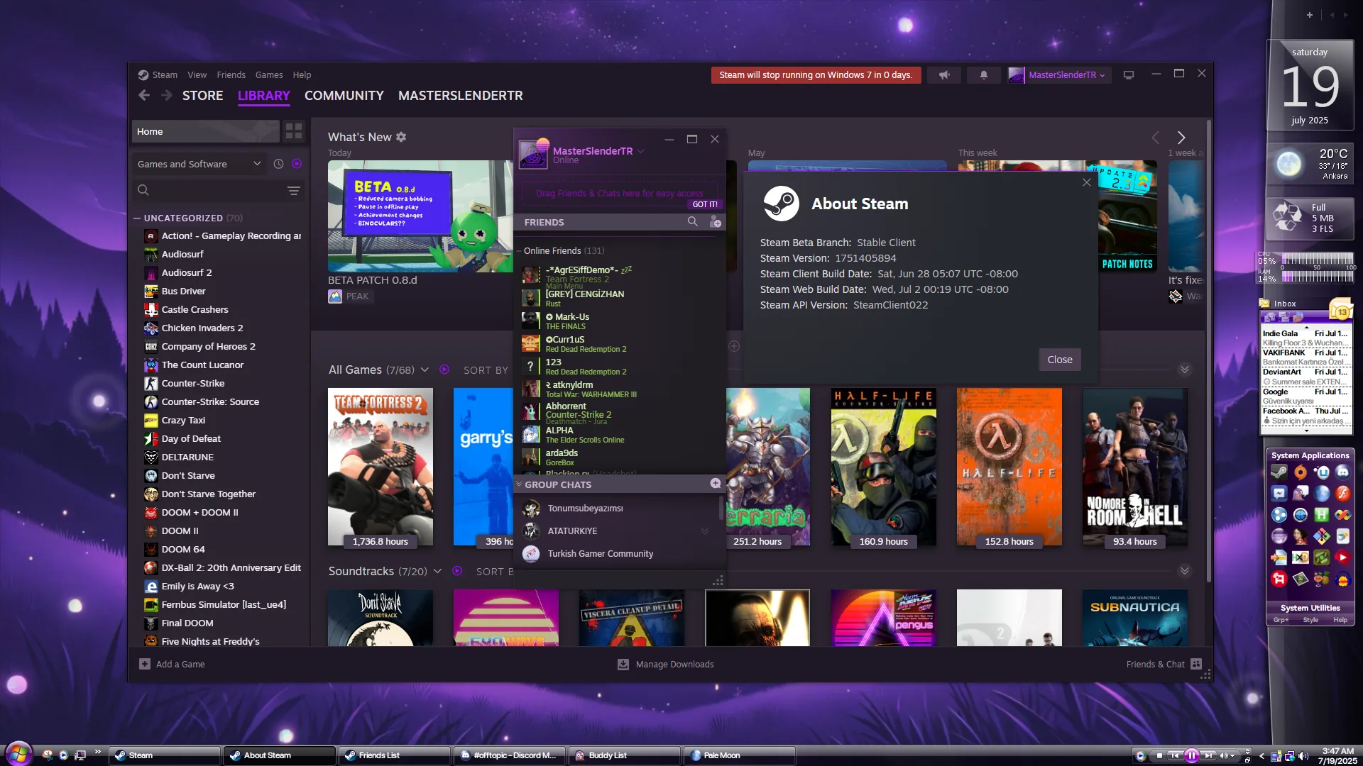
Task: Open What's New settings gear
Action: click(x=401, y=137)
